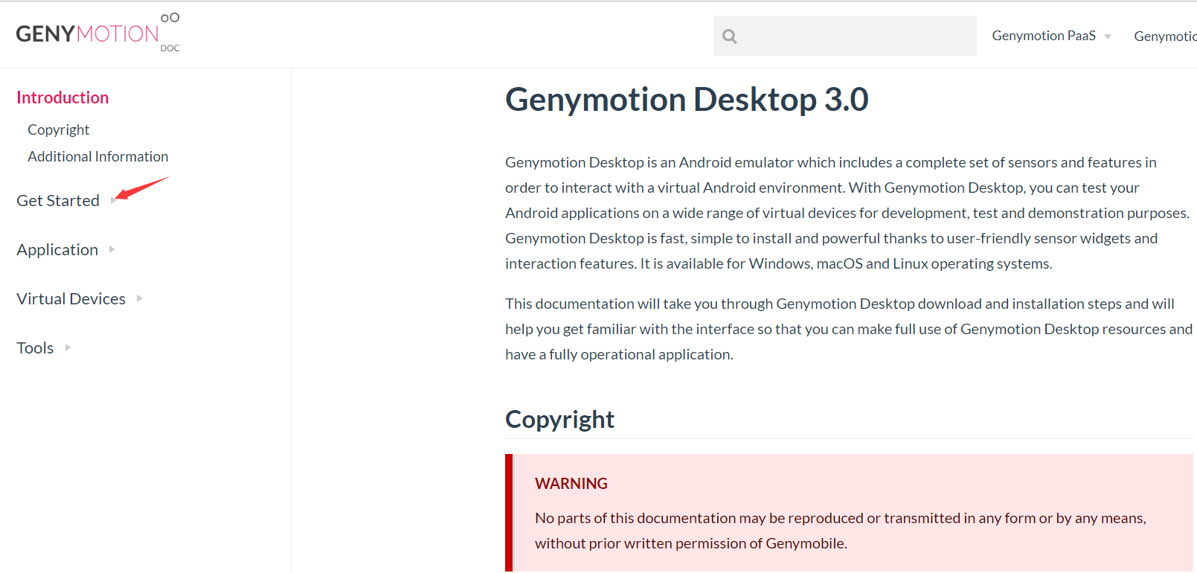Open the cut-off Genymotion menu at the right edge
This screenshot has height=573, width=1197.
tap(1165, 36)
